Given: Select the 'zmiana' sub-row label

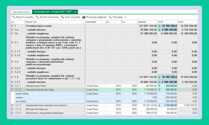Looking at the screenshot, I should (x=19, y=98).
